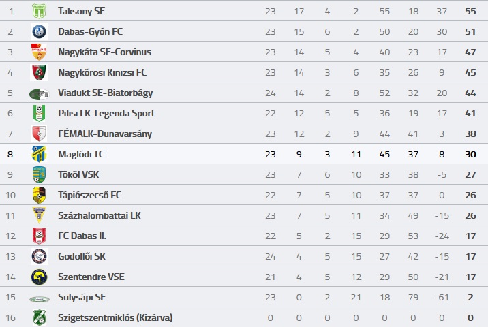Click the FÉMALK-Dunavarsány crest
This screenshot has height=327, width=488.
click(40, 134)
